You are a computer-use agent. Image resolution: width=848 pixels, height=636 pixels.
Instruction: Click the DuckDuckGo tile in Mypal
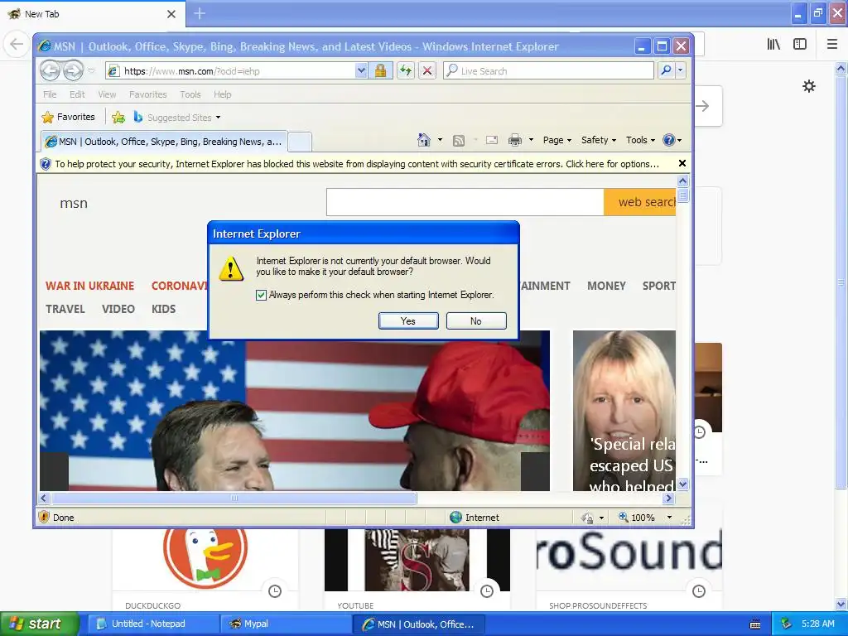pyautogui.click(x=205, y=568)
